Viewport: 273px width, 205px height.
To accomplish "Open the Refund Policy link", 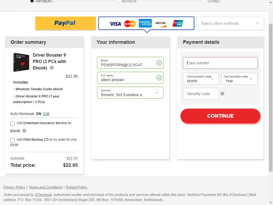I will 77,187.
